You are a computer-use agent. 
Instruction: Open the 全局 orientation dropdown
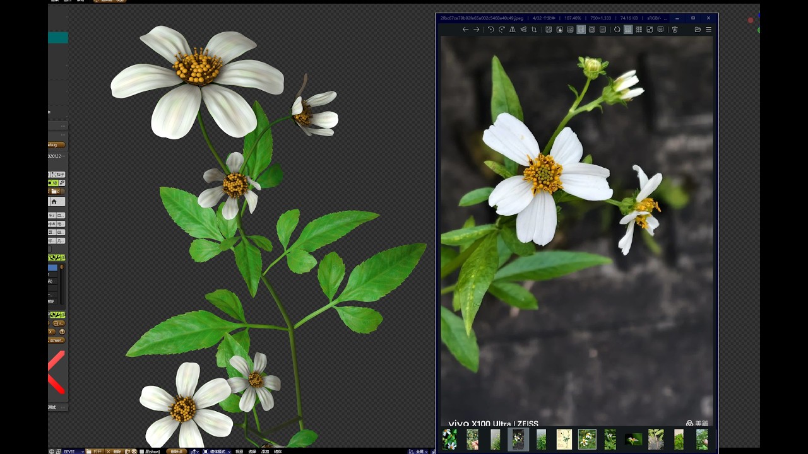coord(419,451)
